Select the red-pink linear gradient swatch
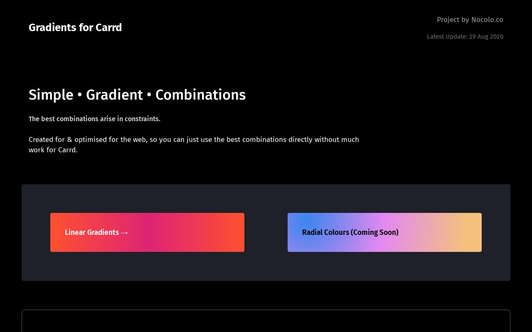 147,232
